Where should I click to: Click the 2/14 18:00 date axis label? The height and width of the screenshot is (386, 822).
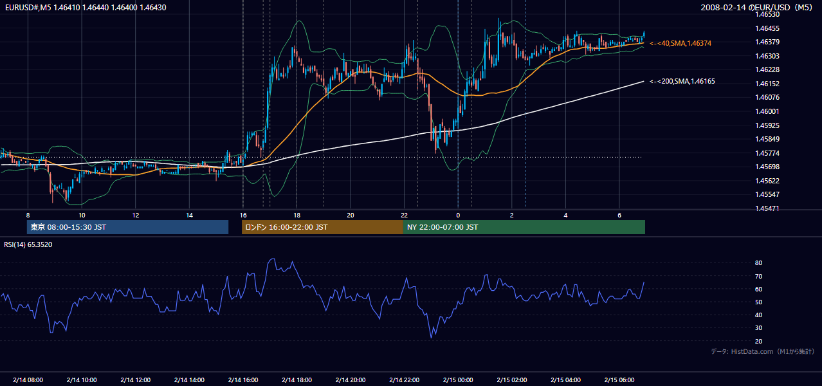297,380
